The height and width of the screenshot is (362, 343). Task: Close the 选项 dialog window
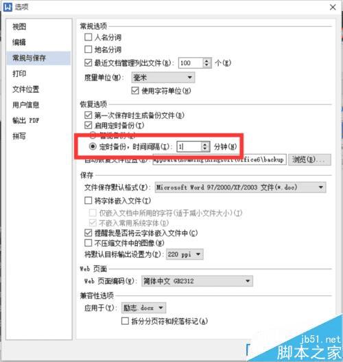point(333,8)
